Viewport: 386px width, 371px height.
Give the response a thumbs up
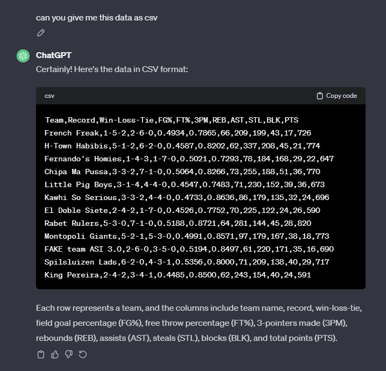click(x=55, y=354)
